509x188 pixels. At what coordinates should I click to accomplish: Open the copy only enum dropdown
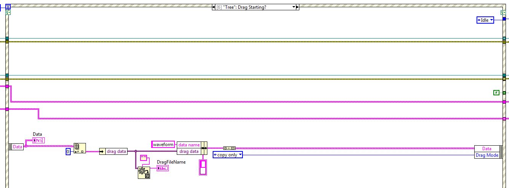[x=228, y=155]
